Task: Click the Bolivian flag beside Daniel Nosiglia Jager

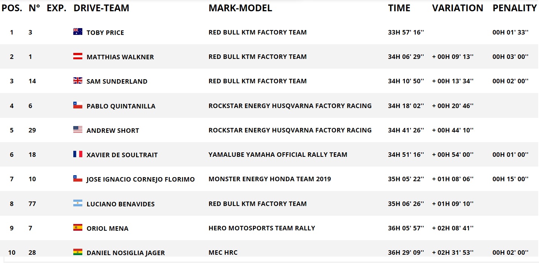Action: 78,252
